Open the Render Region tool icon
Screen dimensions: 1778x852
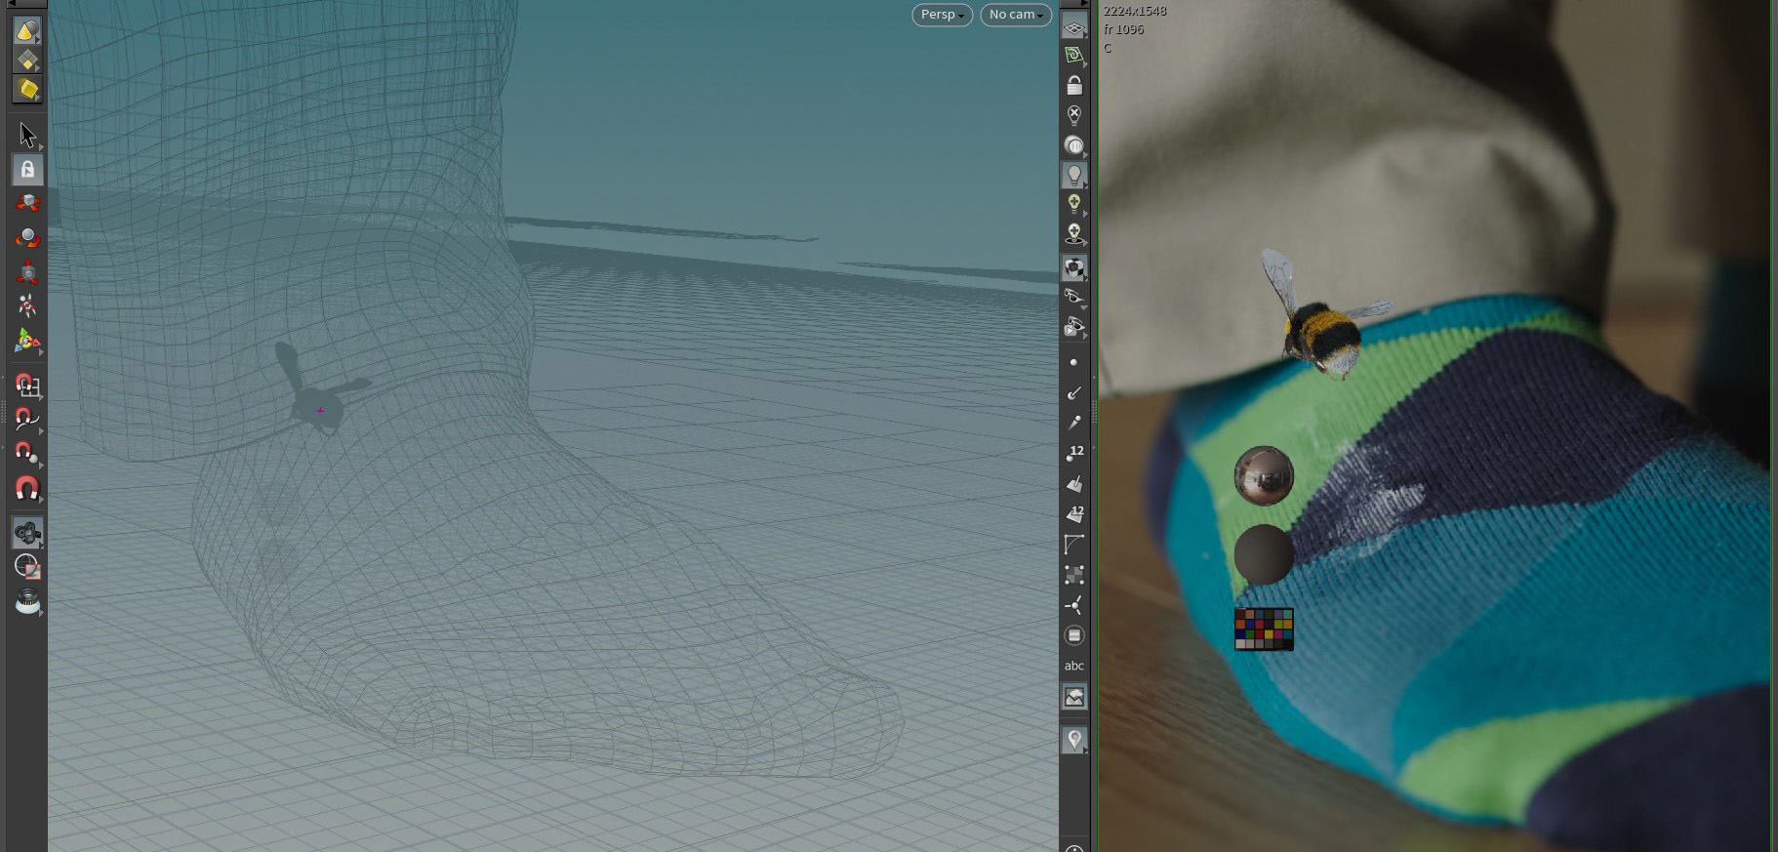tap(27, 601)
